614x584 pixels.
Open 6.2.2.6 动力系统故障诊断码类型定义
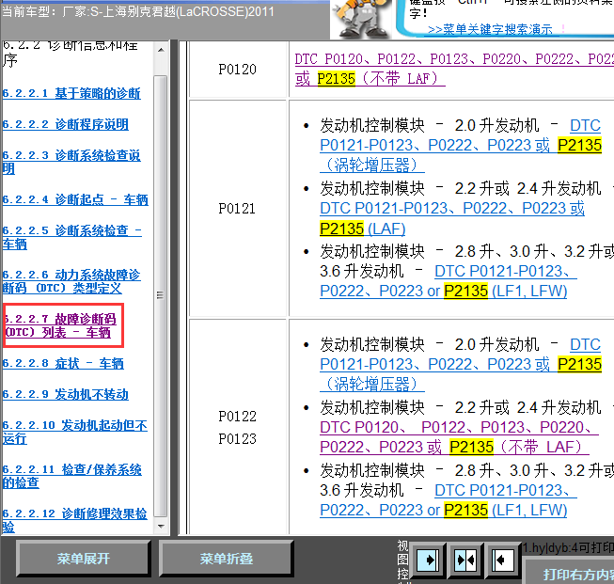pos(71,281)
